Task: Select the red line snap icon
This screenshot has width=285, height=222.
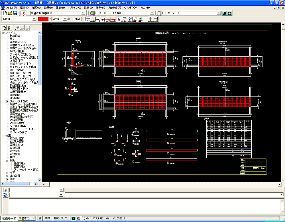Action: 114,19
